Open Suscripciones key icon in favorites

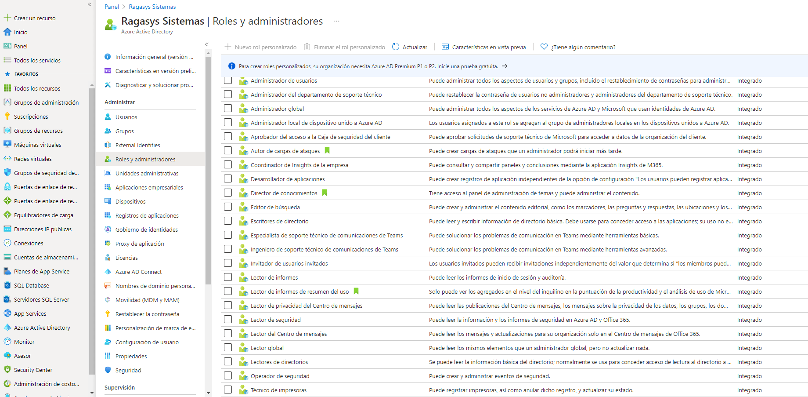(7, 117)
